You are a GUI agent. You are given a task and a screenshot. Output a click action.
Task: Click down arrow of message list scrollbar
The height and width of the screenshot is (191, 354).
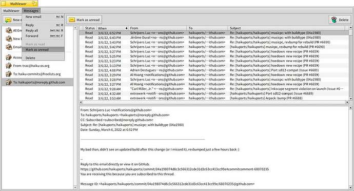pos(350,99)
